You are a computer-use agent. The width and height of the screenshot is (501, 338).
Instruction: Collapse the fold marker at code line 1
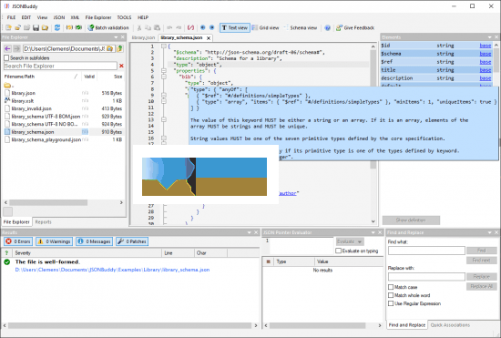click(164, 46)
